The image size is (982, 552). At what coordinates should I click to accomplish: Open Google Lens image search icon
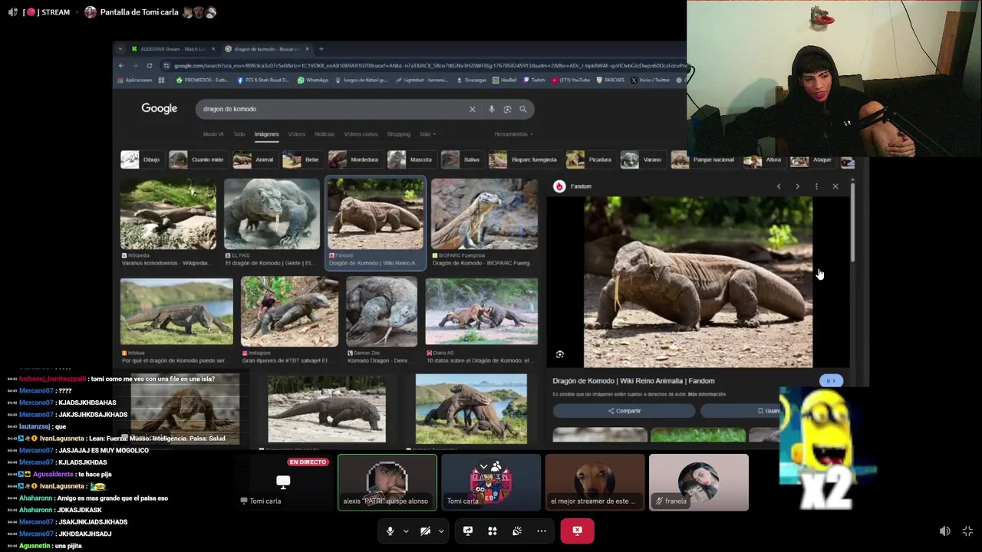click(507, 109)
